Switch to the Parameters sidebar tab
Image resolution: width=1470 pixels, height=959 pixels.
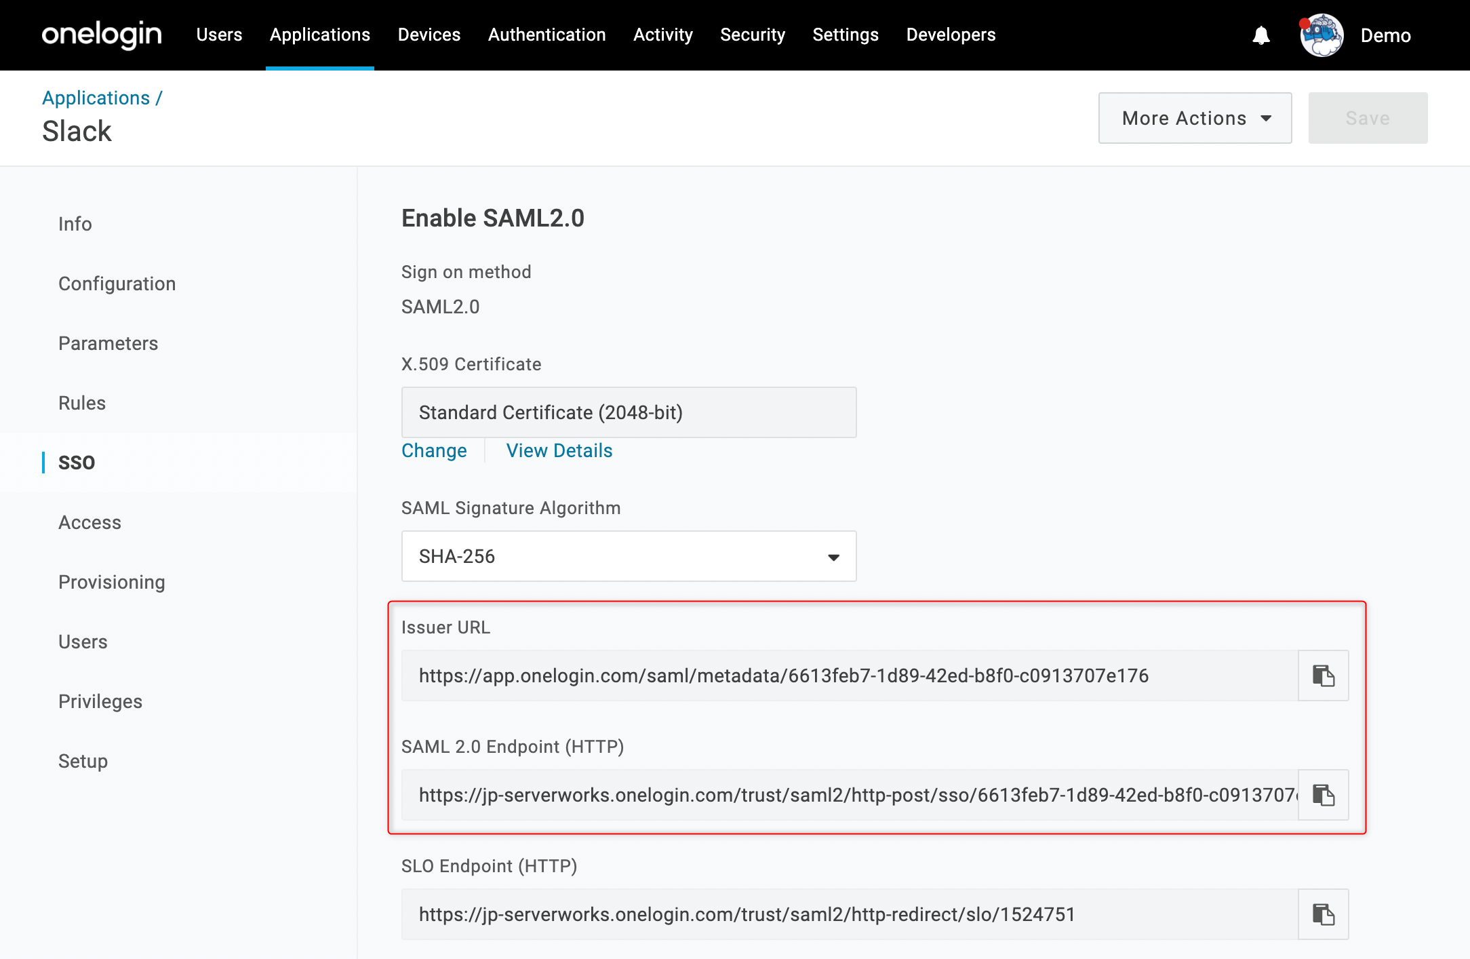tap(108, 343)
